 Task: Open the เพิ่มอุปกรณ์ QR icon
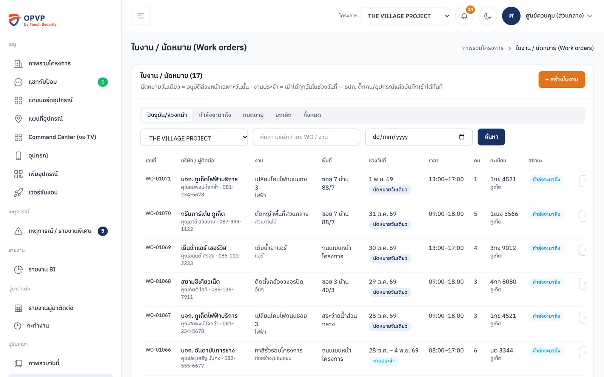18,175
